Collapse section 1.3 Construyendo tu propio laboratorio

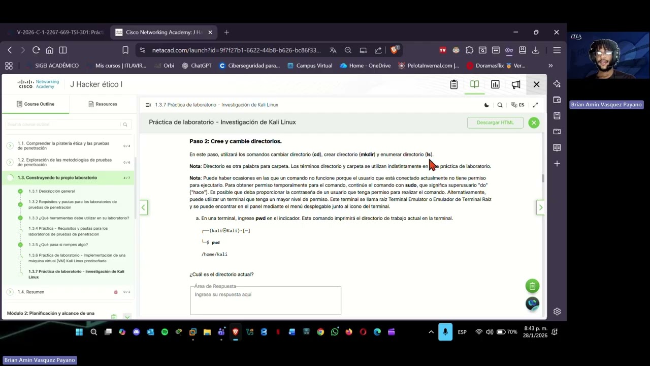click(x=10, y=178)
